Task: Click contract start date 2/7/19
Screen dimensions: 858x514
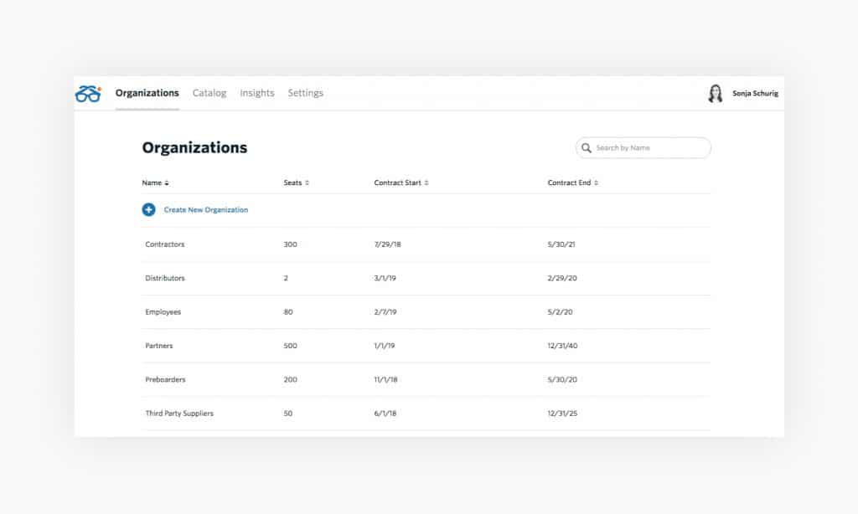Action: 385,312
